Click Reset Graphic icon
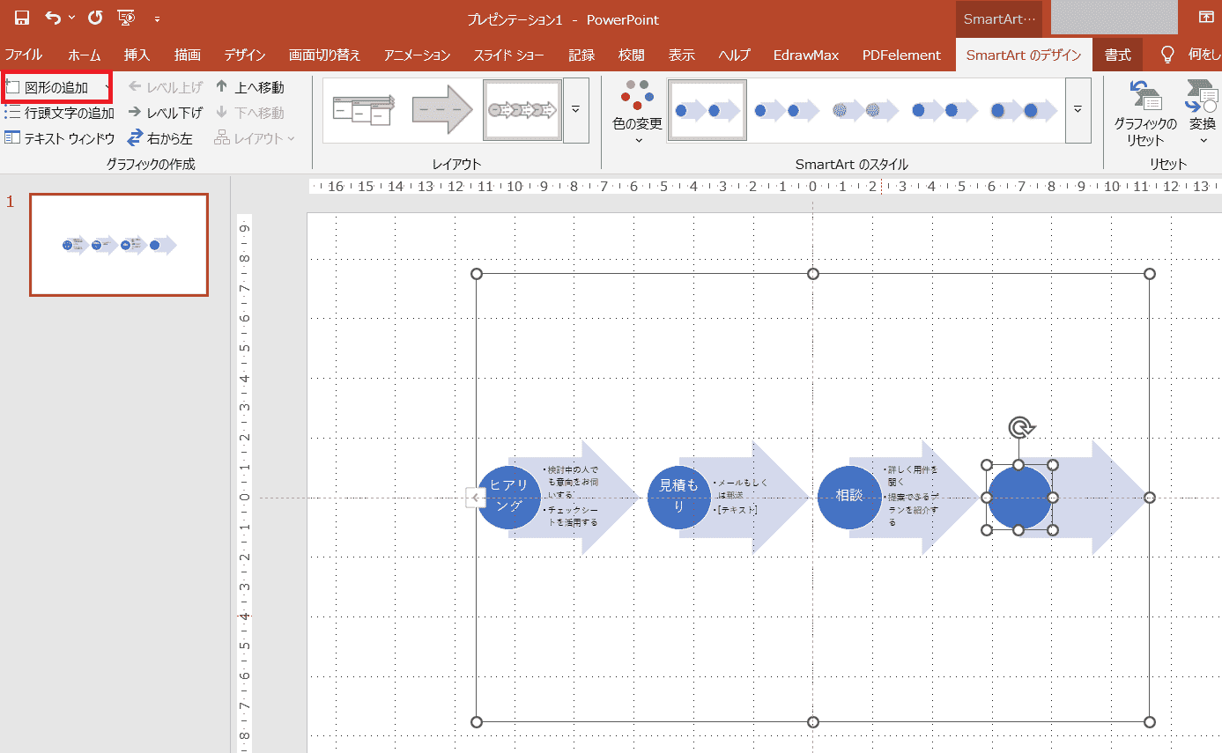1222x753 pixels. 1144,99
